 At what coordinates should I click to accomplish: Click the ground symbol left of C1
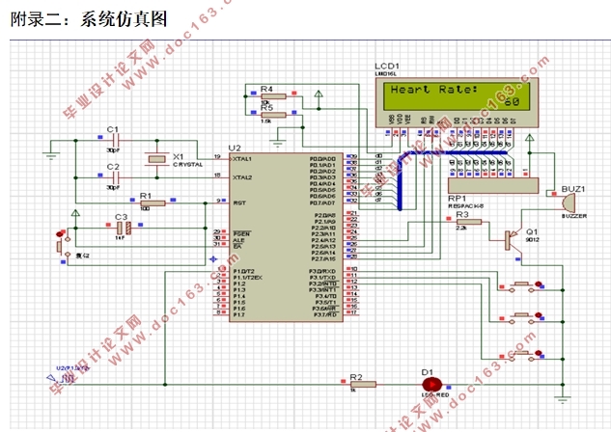click(x=50, y=155)
